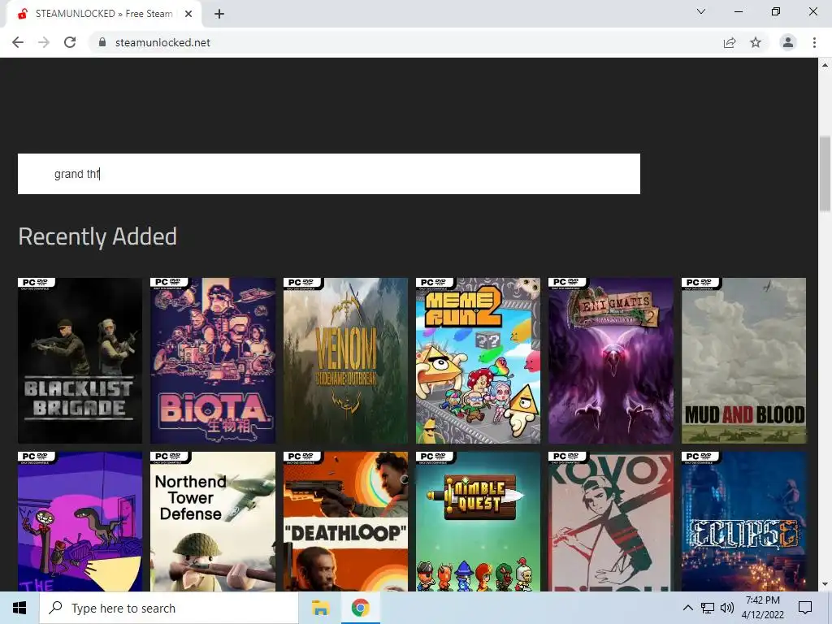Open the volume control in system tray

click(727, 608)
